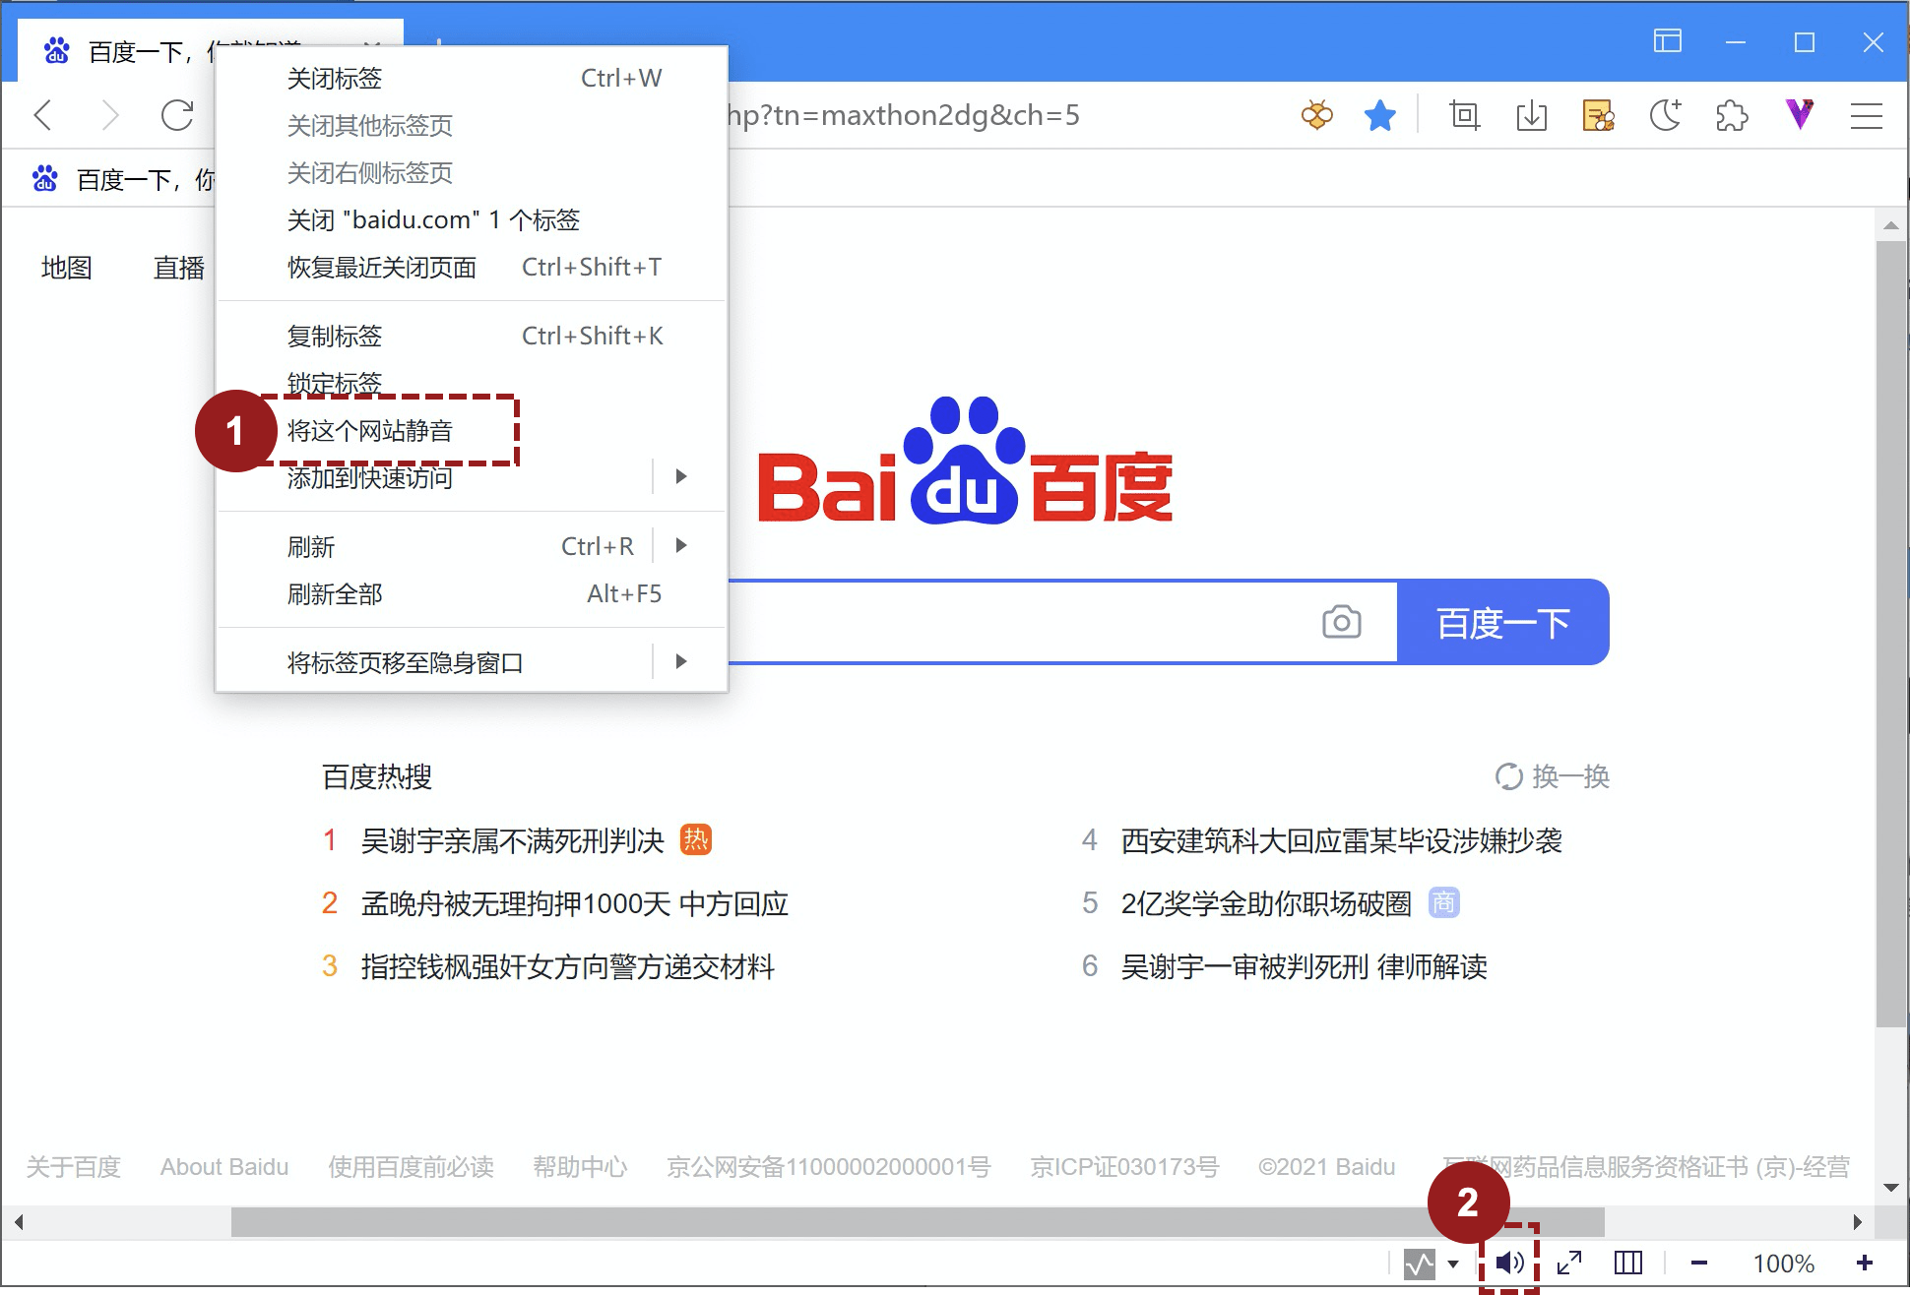The width and height of the screenshot is (1910, 1295).
Task: Click the horizontal scrollbar thumb
Action: click(918, 1222)
